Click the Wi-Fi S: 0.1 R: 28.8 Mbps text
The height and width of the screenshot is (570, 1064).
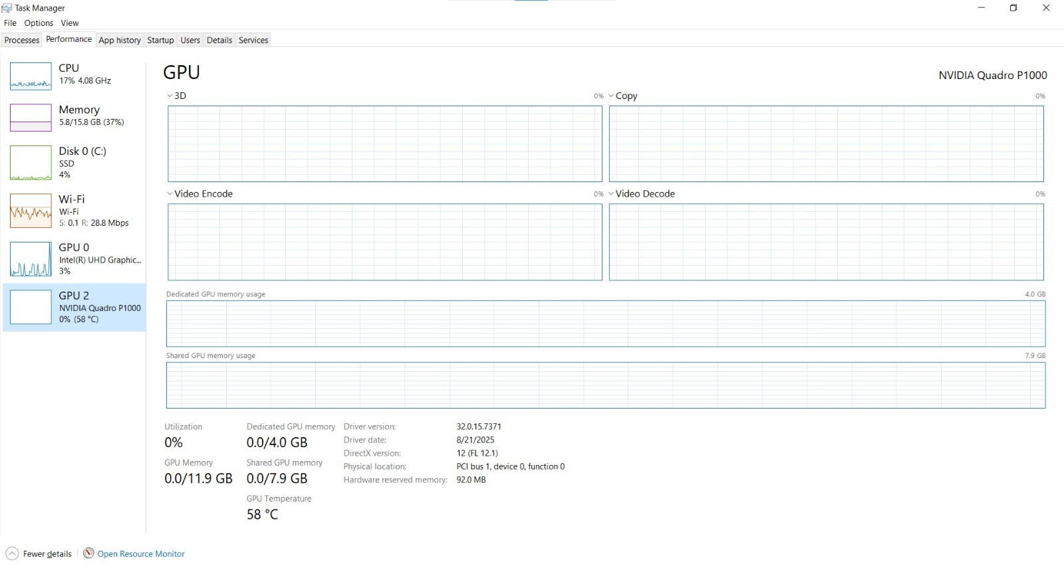click(94, 223)
